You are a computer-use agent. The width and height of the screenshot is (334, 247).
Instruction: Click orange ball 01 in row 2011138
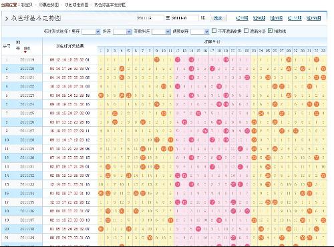coord(101,229)
